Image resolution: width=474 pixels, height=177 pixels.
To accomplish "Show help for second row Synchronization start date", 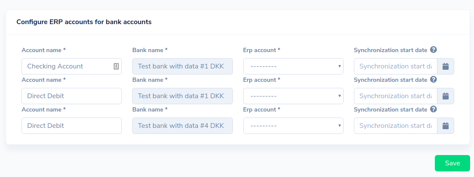I will [433, 80].
